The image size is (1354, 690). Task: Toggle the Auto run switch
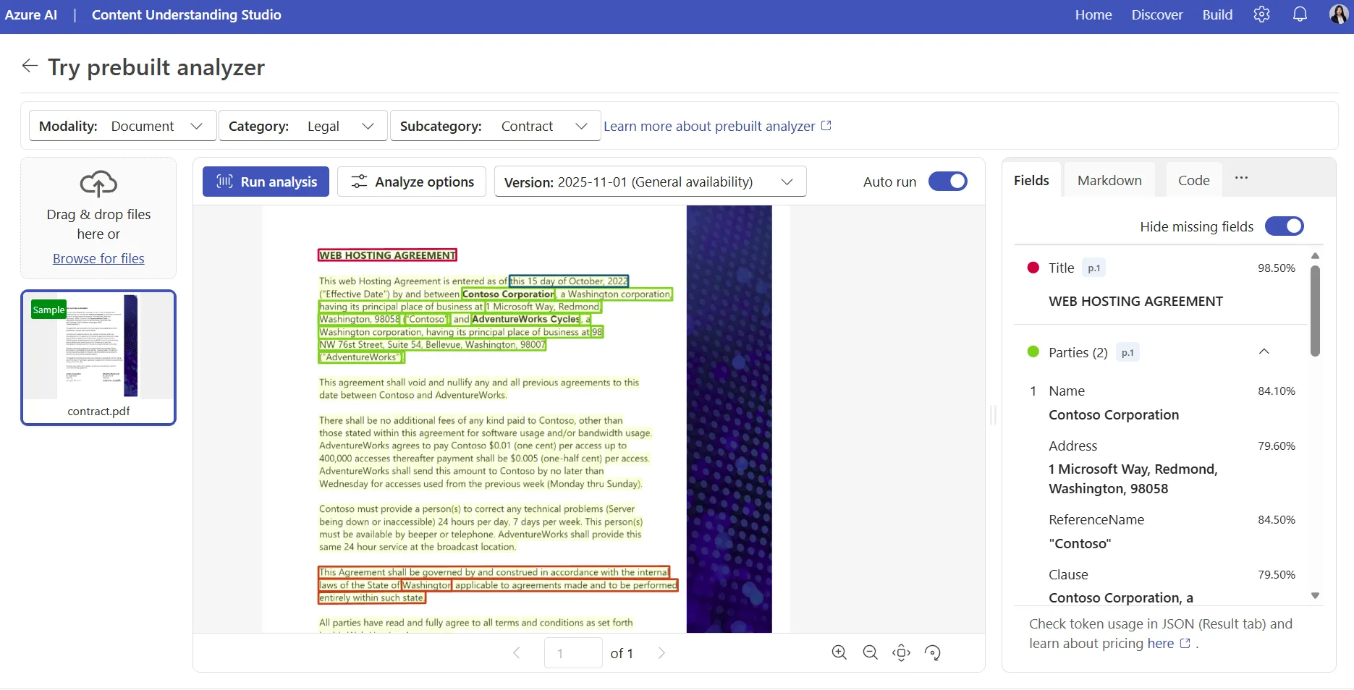click(948, 182)
